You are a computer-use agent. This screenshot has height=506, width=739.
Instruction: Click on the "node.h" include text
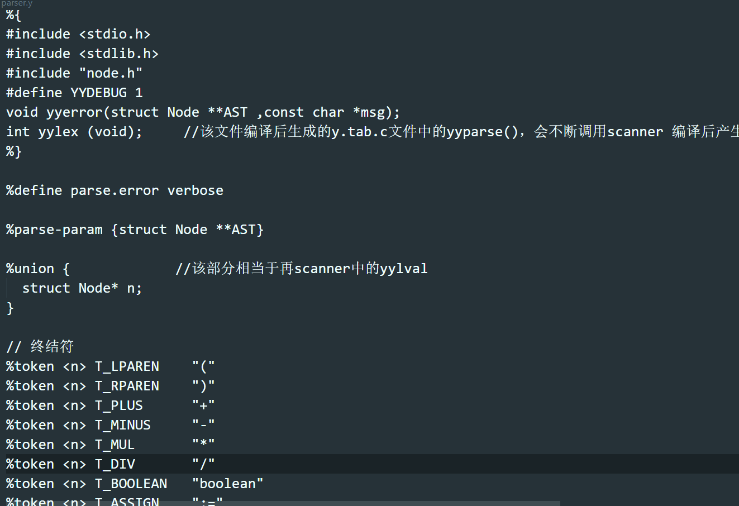(x=114, y=73)
